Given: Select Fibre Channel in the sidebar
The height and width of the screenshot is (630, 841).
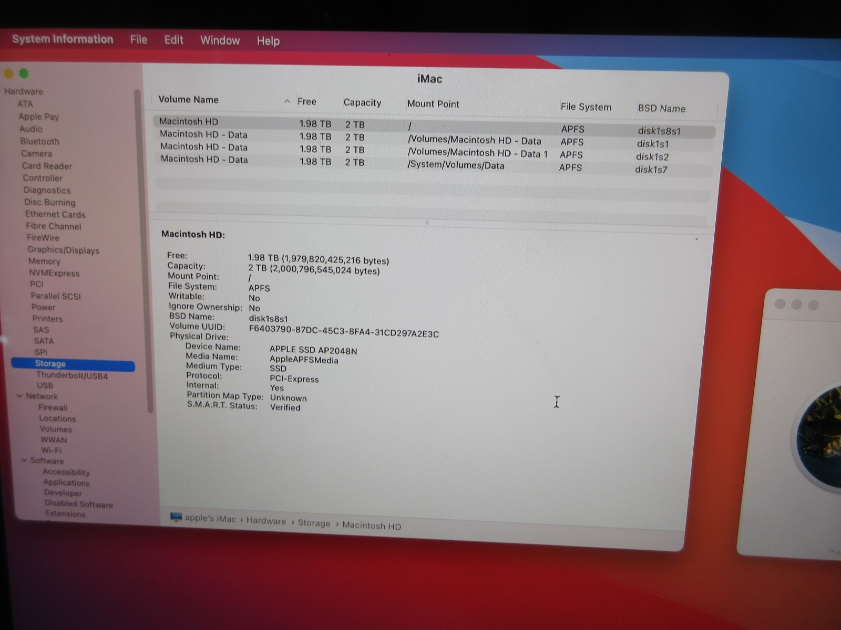Looking at the screenshot, I should 54,226.
